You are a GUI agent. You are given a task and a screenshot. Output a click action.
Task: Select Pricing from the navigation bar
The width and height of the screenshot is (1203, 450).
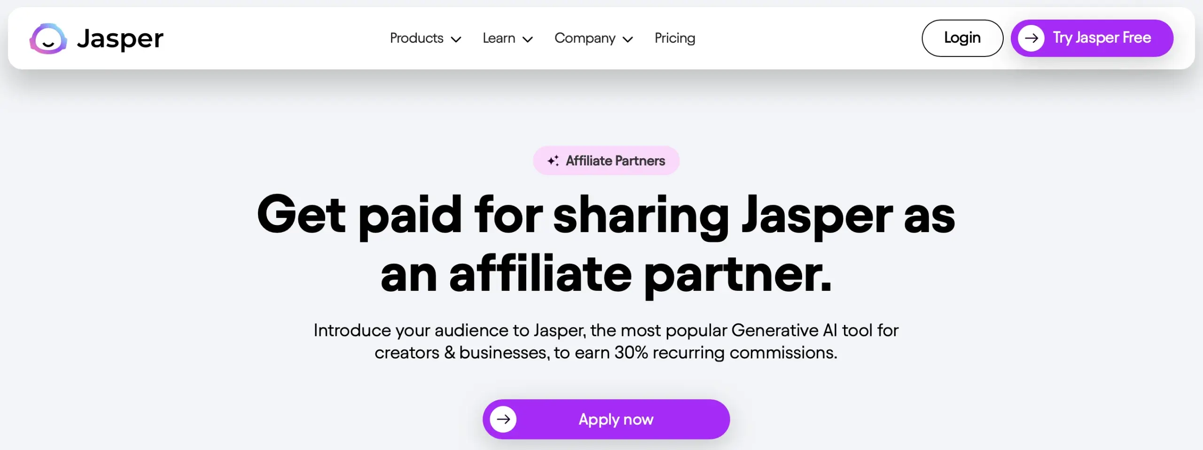tap(675, 39)
